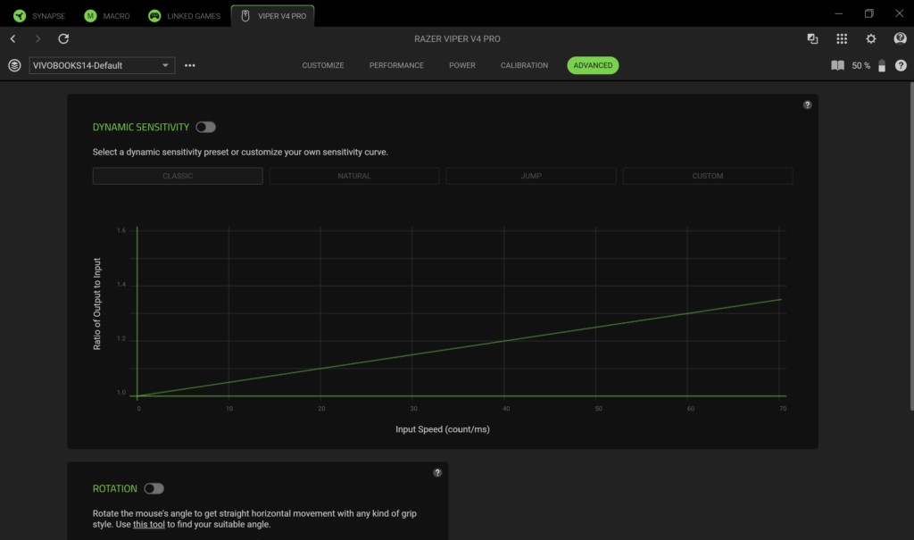
Task: Open profile options three-dots menu
Action: [190, 65]
